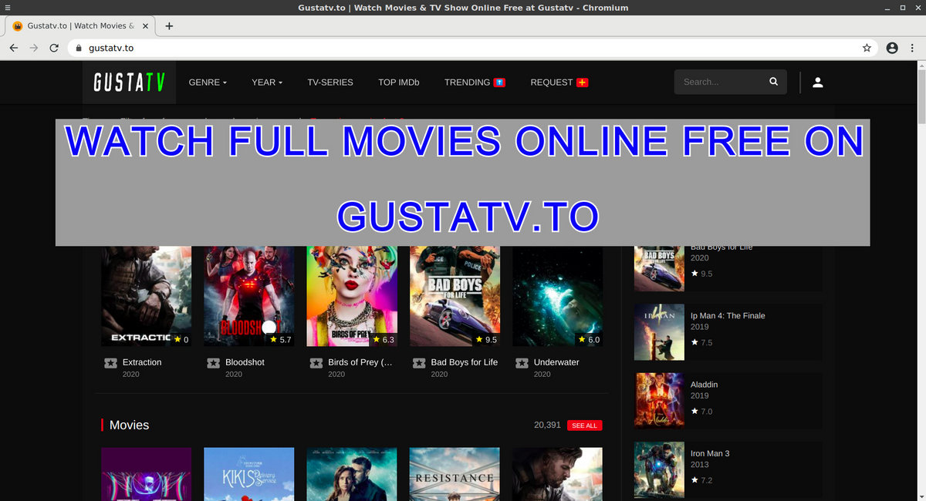Click the GustaTV logo
The image size is (926, 501).
pos(129,82)
